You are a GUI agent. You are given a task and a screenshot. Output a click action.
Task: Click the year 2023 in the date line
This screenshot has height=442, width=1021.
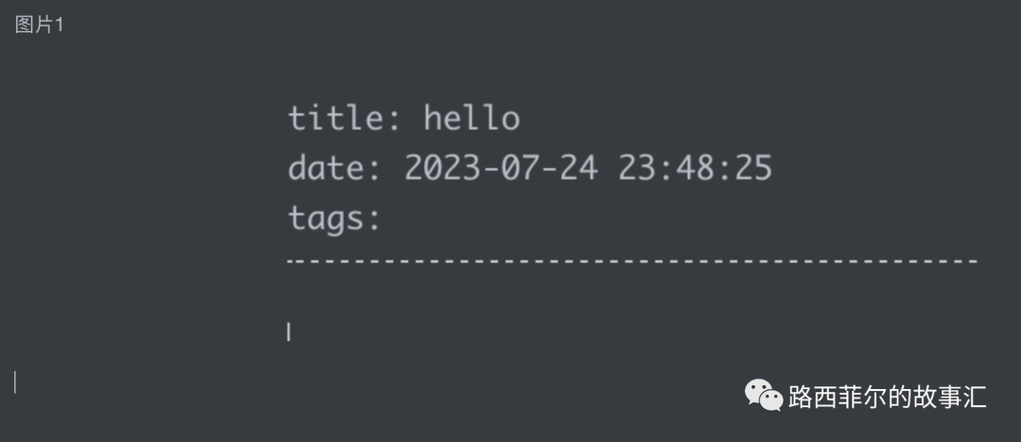click(442, 168)
